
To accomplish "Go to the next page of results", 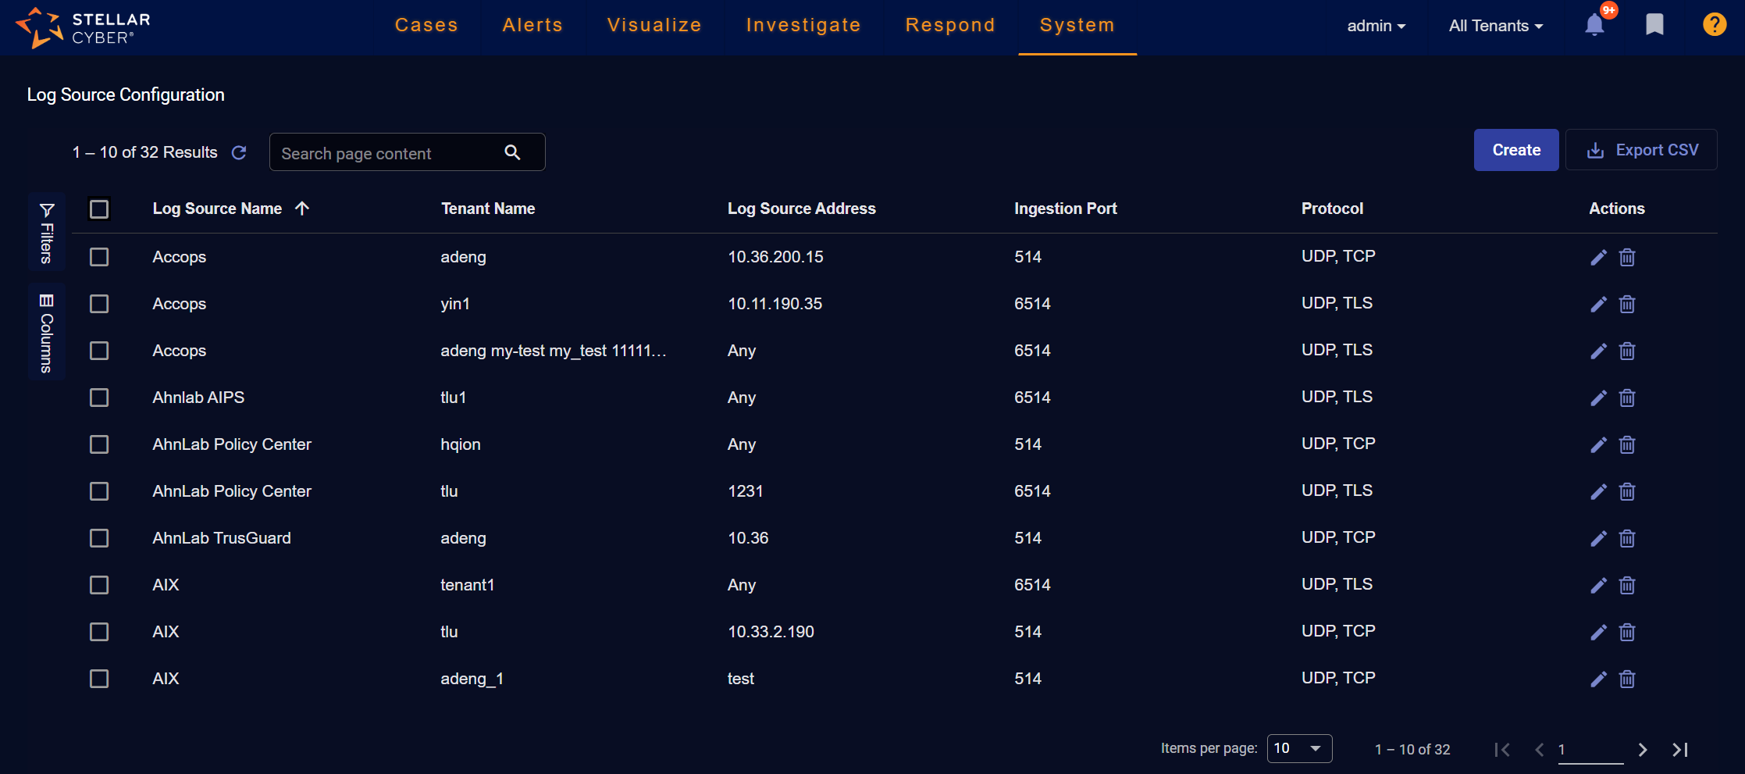I will coord(1643,750).
